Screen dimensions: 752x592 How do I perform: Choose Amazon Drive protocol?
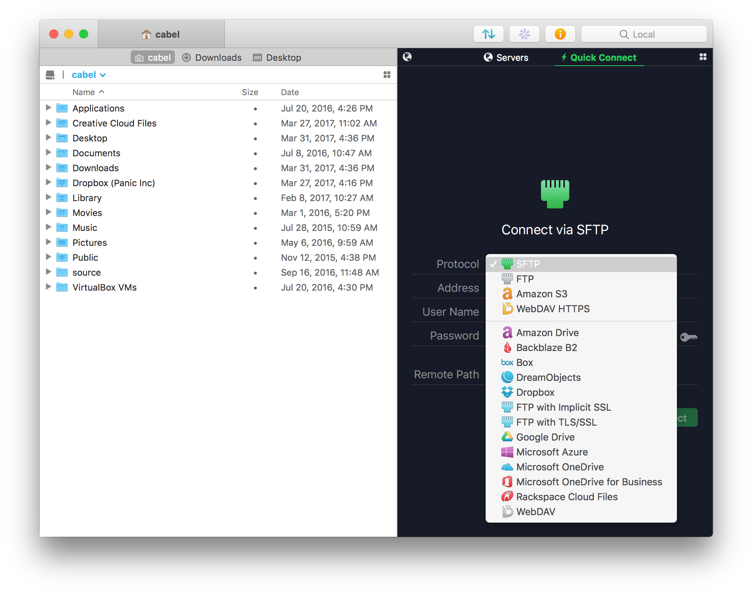[581, 333]
